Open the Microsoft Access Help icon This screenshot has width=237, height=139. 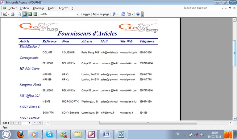coord(138,14)
